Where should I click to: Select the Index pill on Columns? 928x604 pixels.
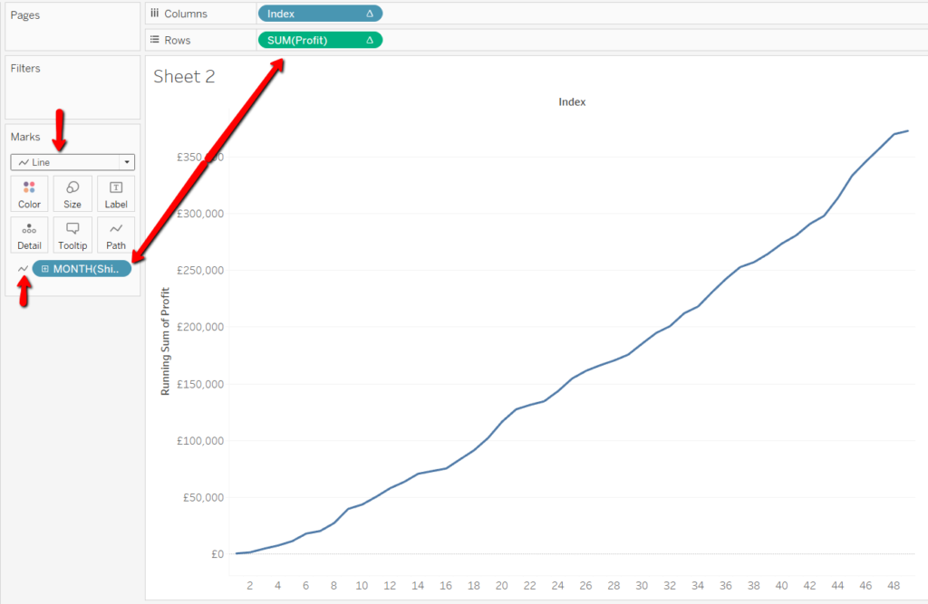[320, 14]
